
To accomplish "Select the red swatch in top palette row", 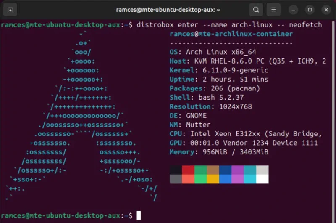I will pyautogui.click(x=188, y=170).
